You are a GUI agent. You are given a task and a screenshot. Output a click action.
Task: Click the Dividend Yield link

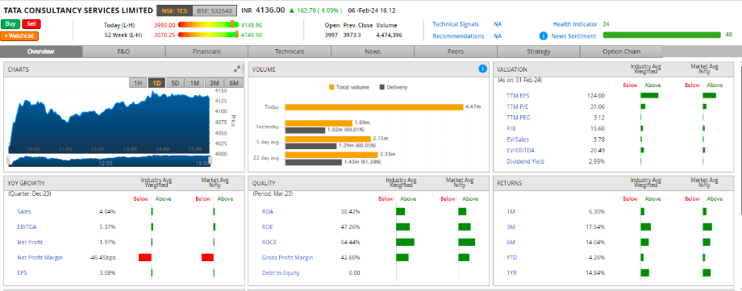[525, 161]
